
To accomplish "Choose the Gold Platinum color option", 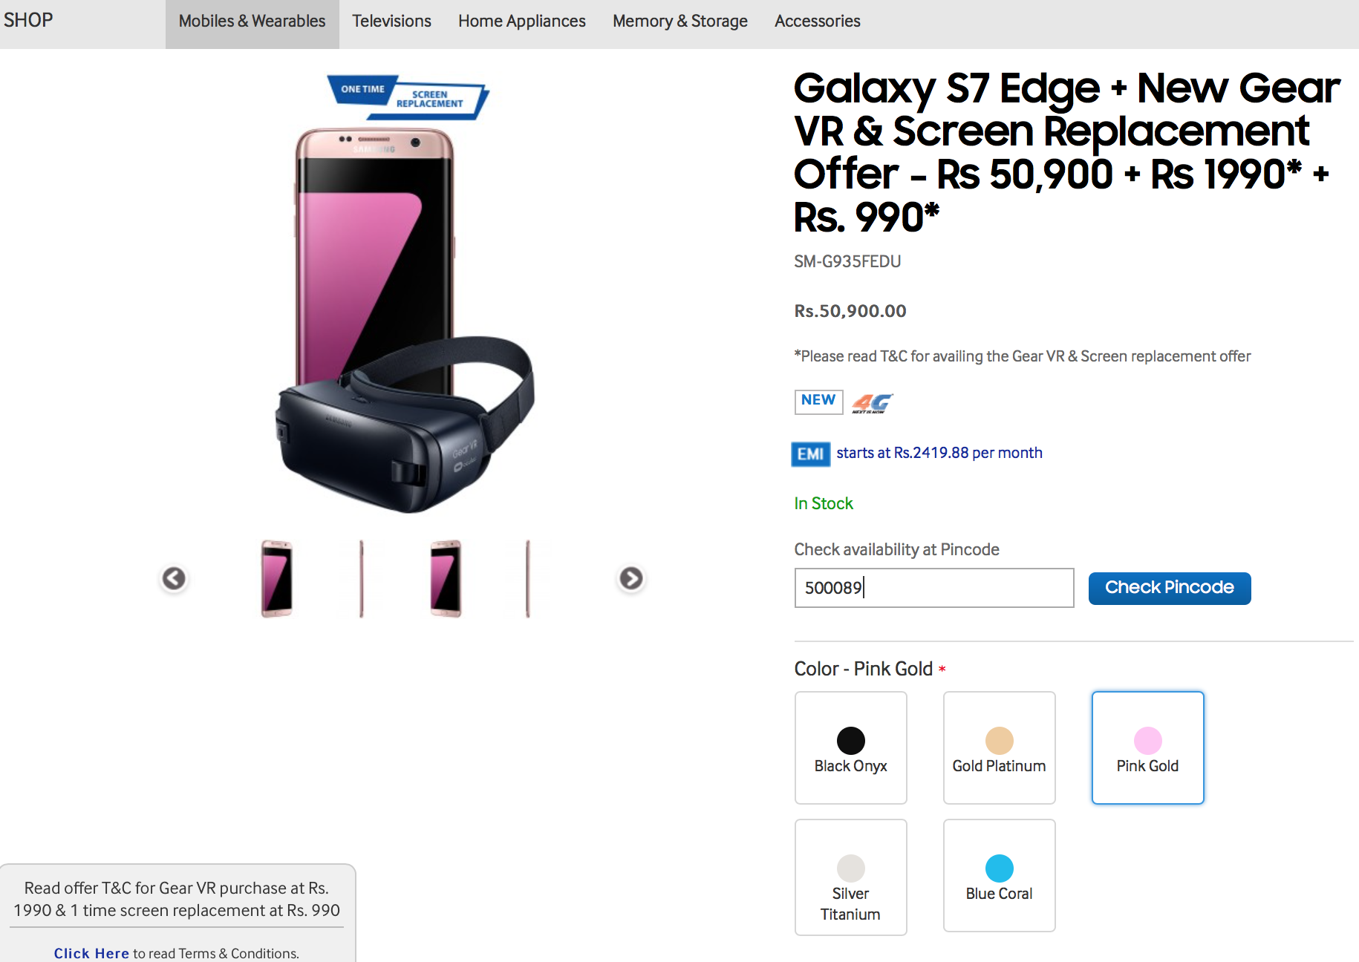I will 999,747.
